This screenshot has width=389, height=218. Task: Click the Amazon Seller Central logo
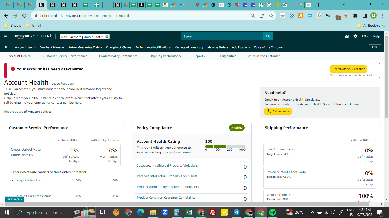(33, 36)
